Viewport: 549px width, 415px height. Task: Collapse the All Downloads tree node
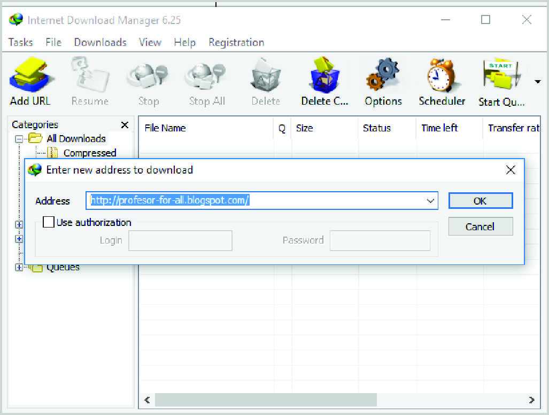19,139
